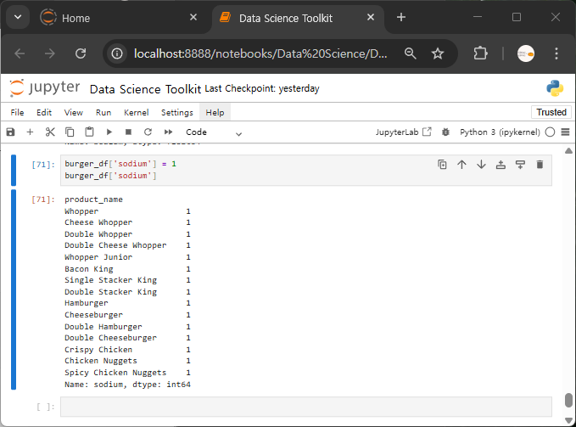The width and height of the screenshot is (576, 427).
Task: Restart kernel and run all cells icon
Action: 168,132
